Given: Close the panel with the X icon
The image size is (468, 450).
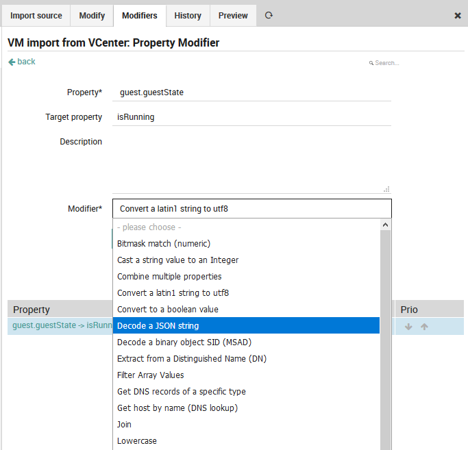Looking at the screenshot, I should (x=458, y=16).
